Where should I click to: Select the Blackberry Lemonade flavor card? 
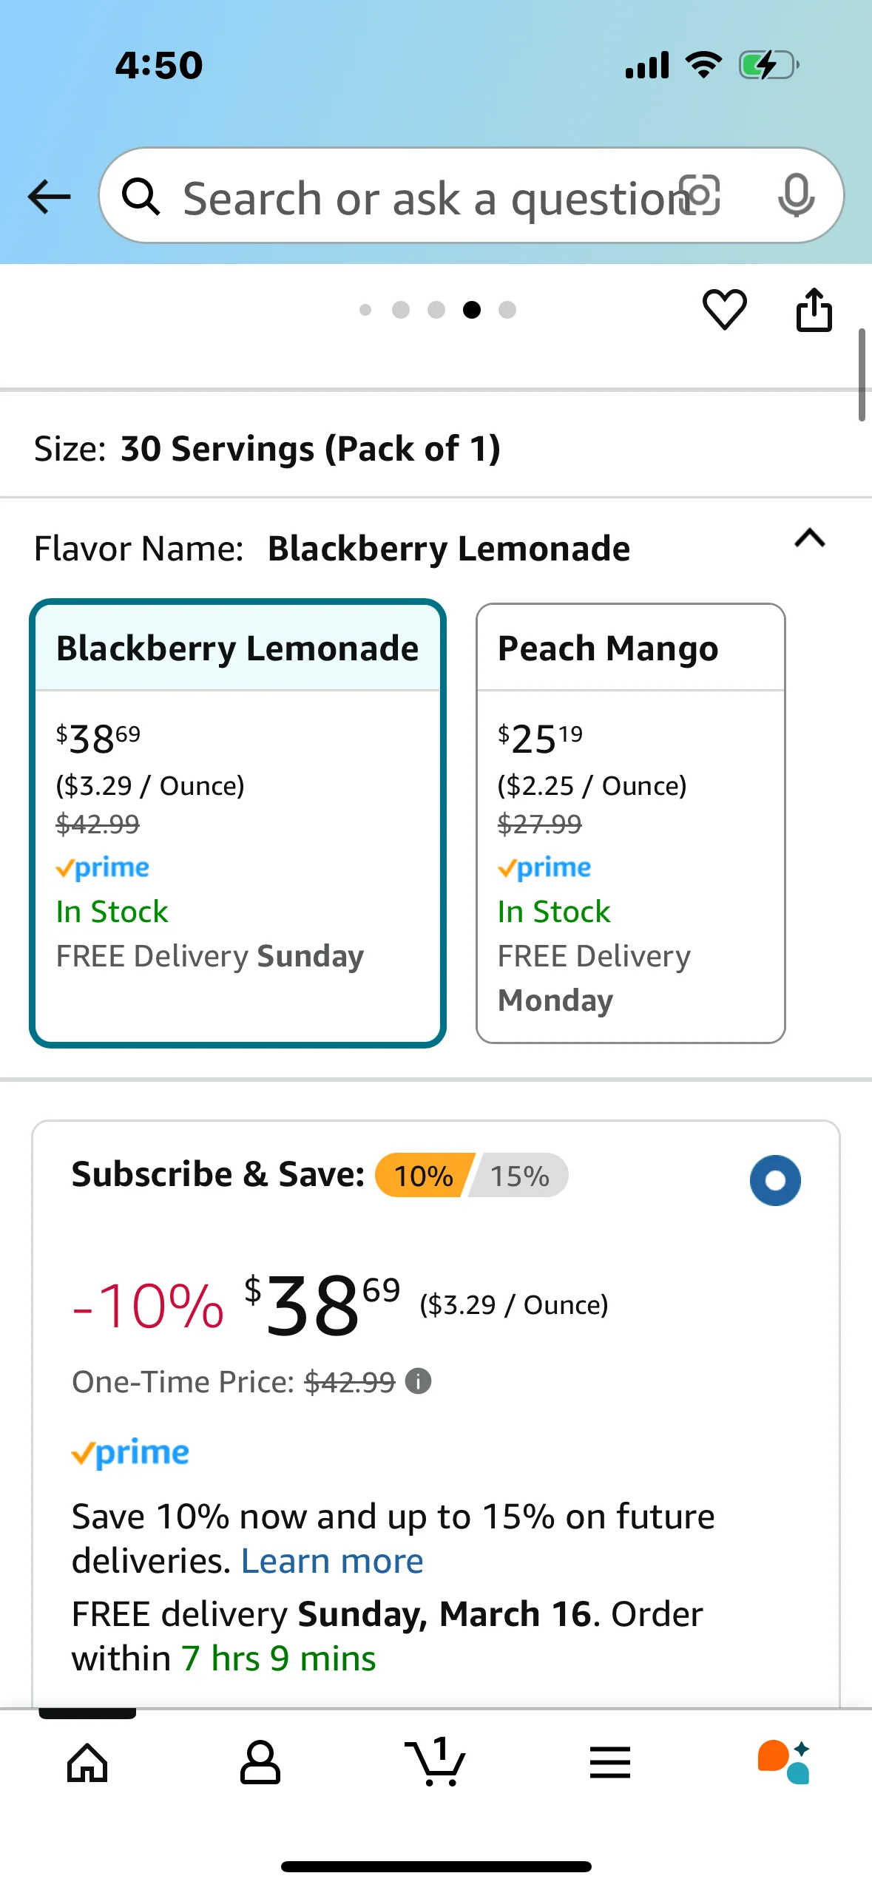click(237, 822)
